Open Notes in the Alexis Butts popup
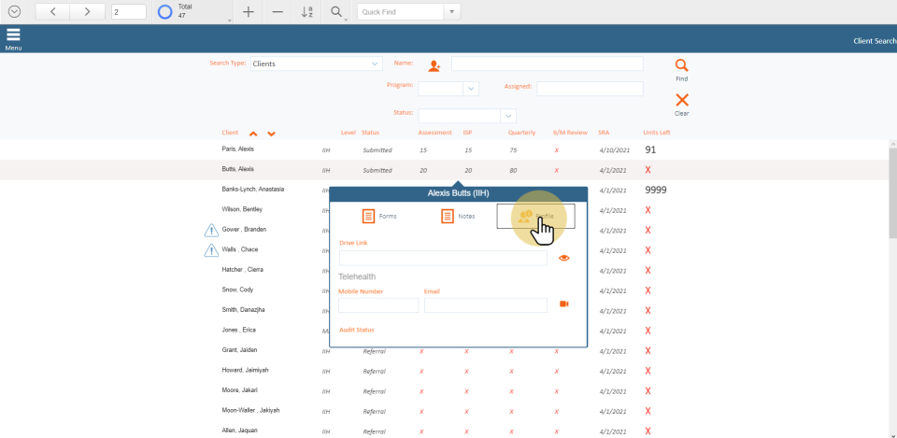The height and width of the screenshot is (438, 897). pyautogui.click(x=459, y=216)
